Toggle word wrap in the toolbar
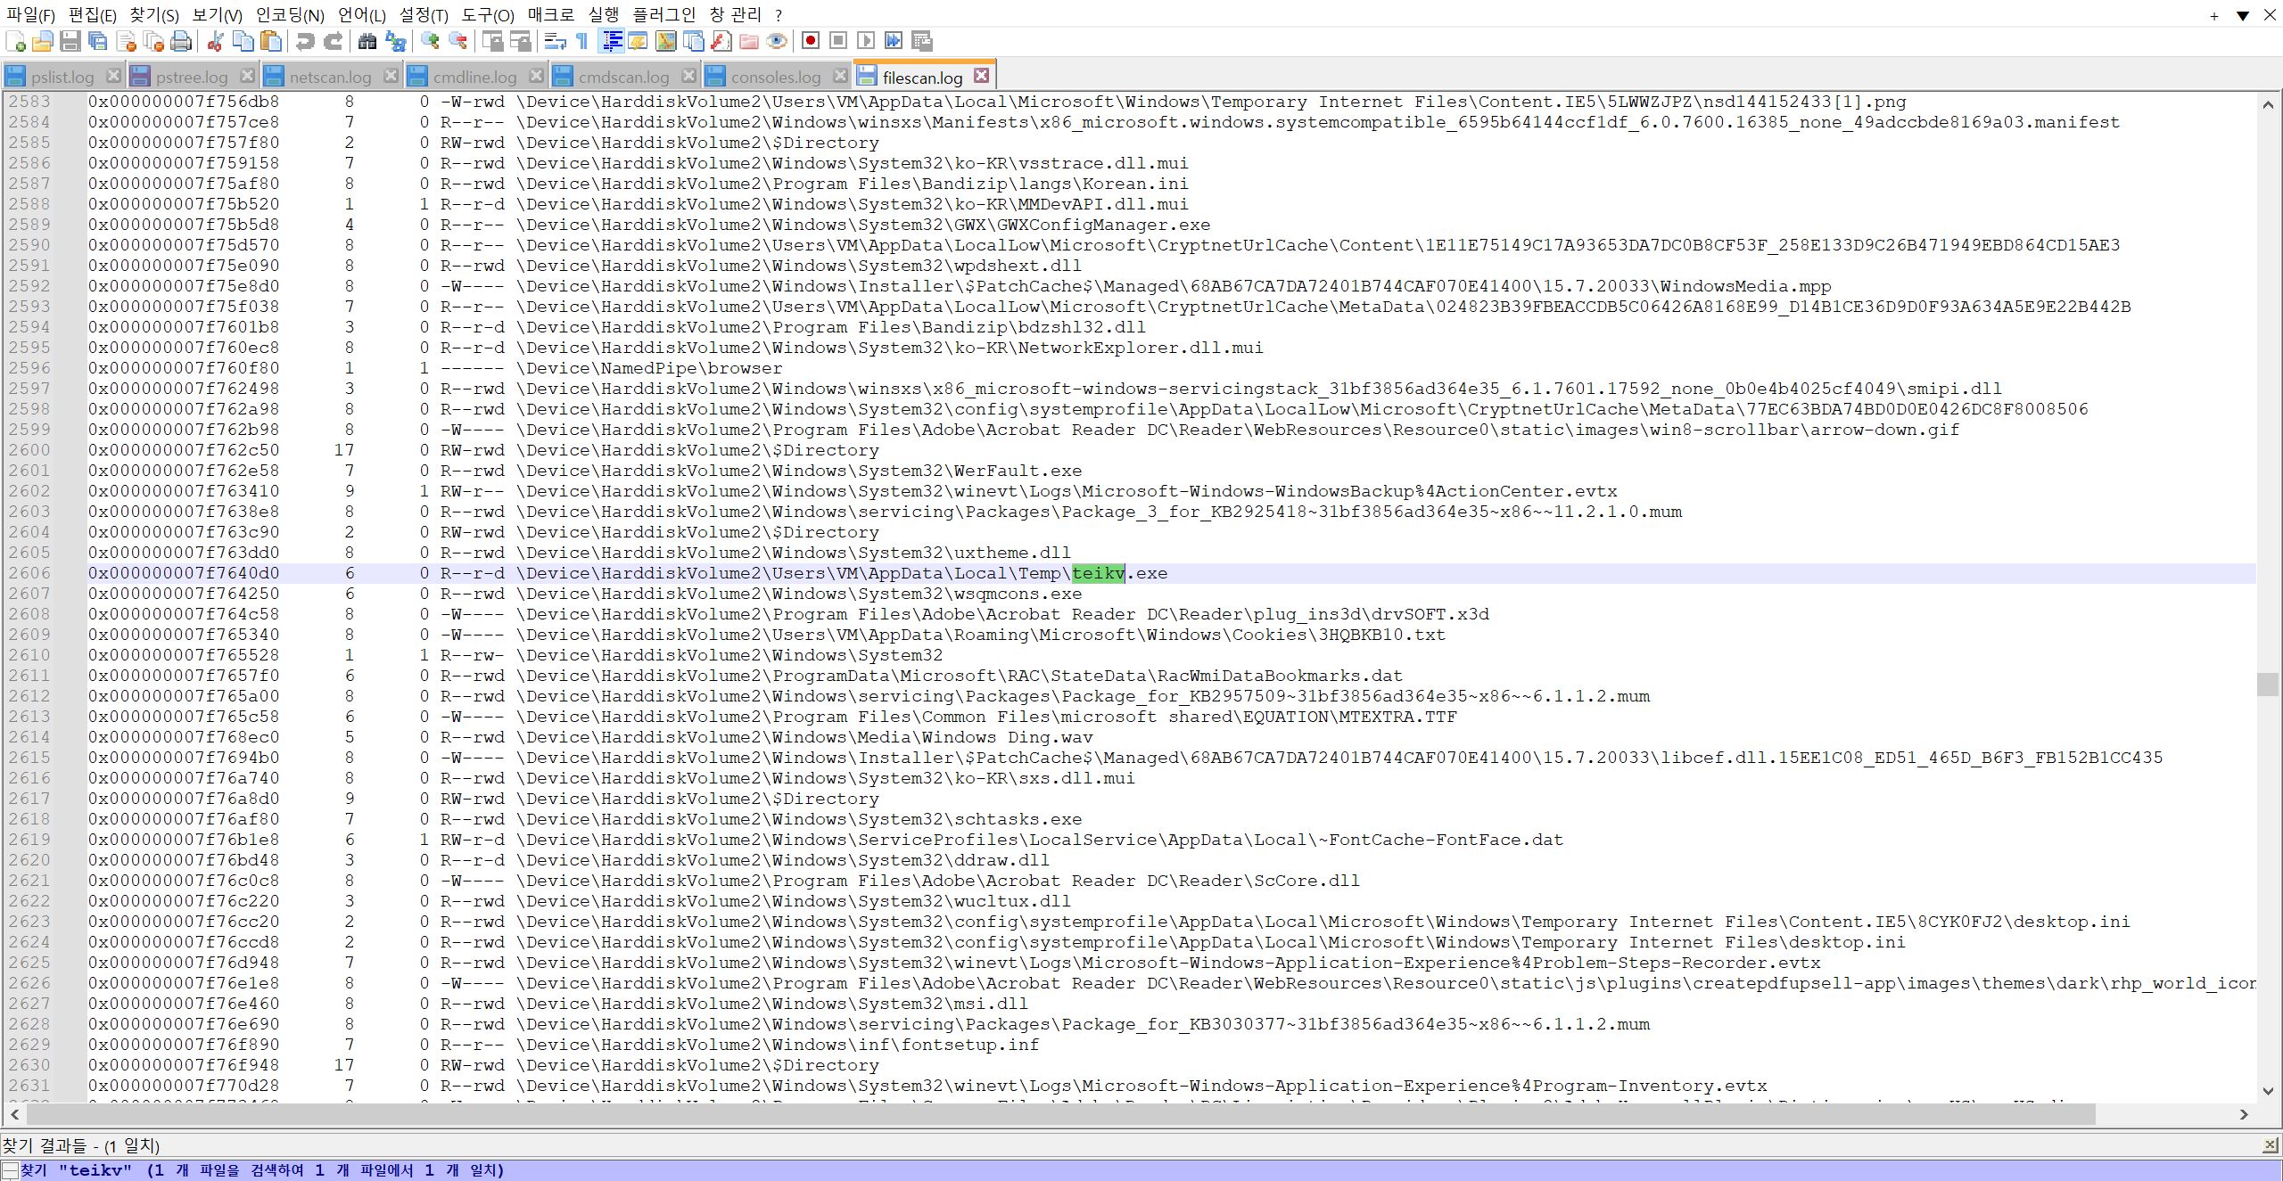2283x1181 pixels. pos(555,41)
